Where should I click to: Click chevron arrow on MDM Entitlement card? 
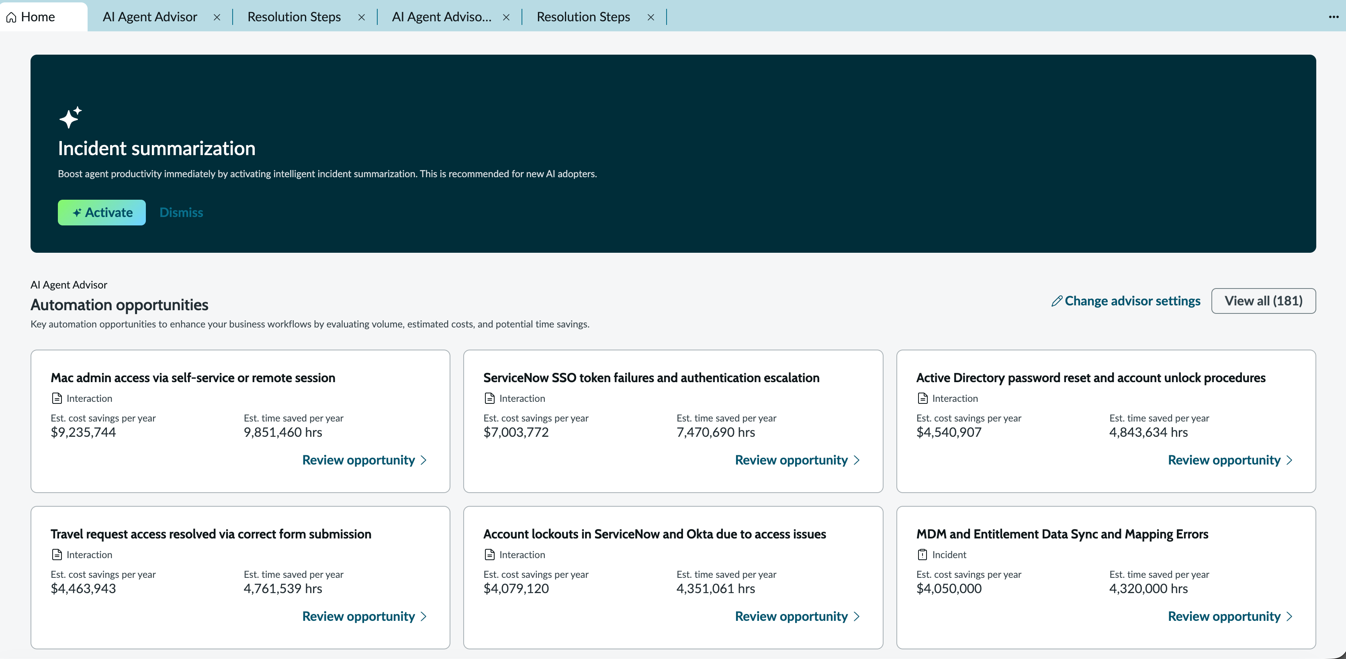pos(1290,617)
